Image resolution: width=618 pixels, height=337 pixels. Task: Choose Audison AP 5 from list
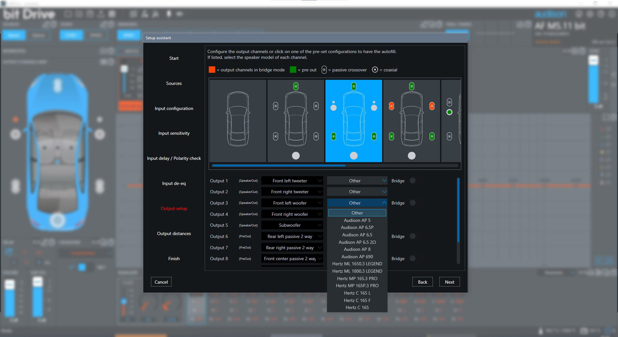point(357,220)
